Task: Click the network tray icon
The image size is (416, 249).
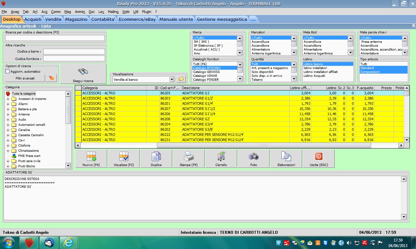Action: point(357,243)
